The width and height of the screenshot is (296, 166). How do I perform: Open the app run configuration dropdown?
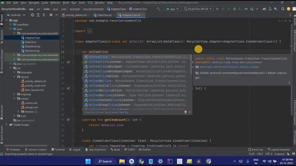coord(173,9)
